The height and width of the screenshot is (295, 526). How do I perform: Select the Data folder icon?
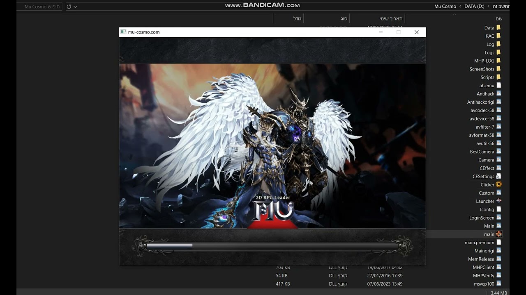pos(498,27)
